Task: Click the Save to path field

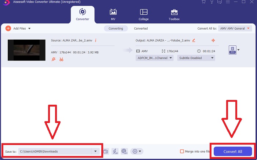Action: tap(55, 151)
